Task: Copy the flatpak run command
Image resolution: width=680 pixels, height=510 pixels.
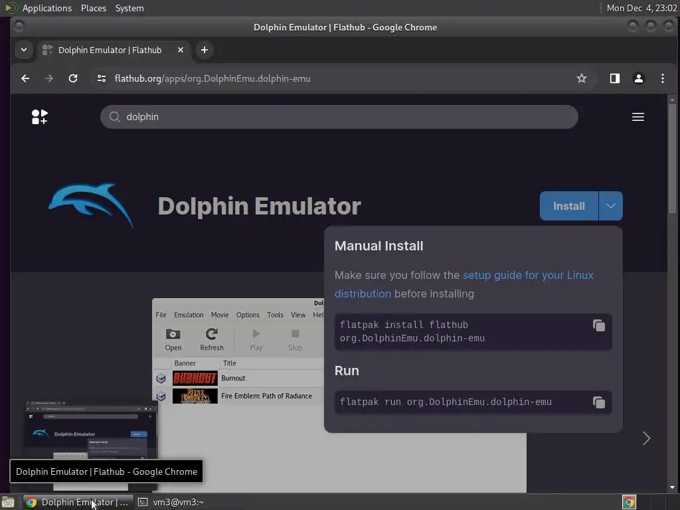Action: click(598, 402)
